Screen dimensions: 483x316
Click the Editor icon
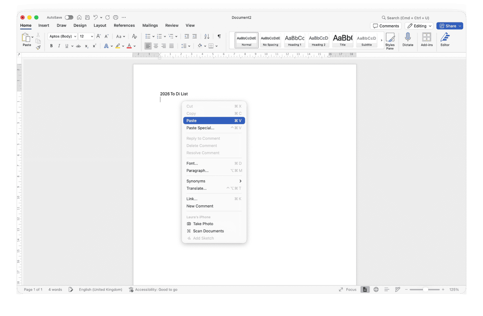[x=445, y=40]
